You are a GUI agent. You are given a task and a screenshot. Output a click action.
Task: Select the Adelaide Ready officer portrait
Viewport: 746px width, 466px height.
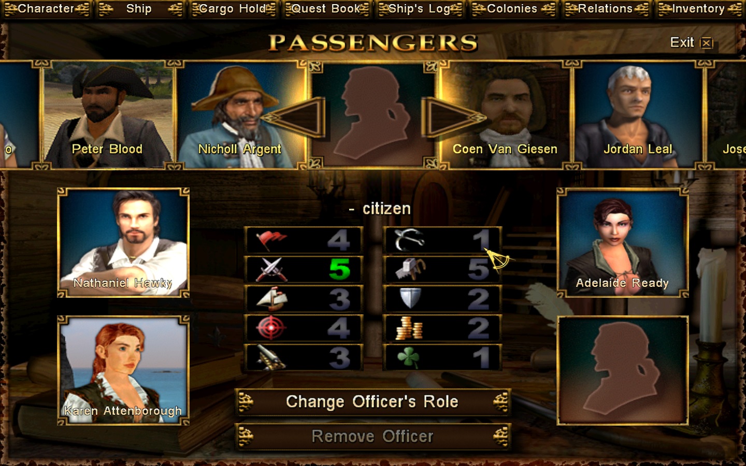tap(623, 243)
